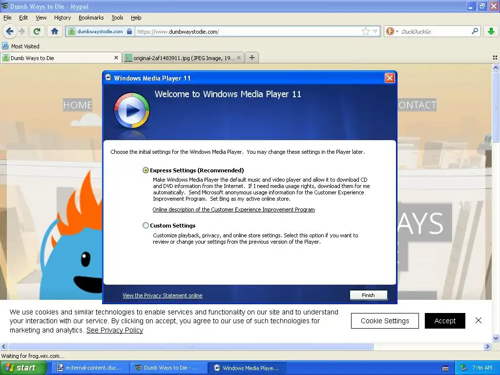Screen dimensions: 500x375
Task: Click horizontal scrollbar right arrow
Action: [487, 346]
